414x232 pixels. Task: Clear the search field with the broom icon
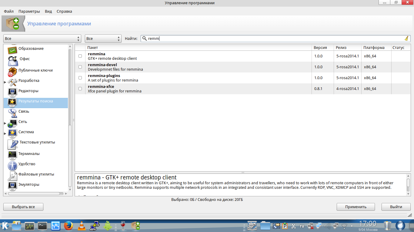pos(406,38)
